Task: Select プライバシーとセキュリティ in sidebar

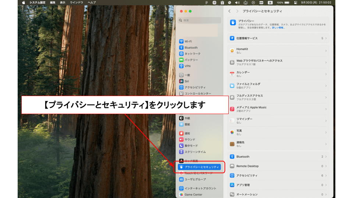Action: (200, 167)
